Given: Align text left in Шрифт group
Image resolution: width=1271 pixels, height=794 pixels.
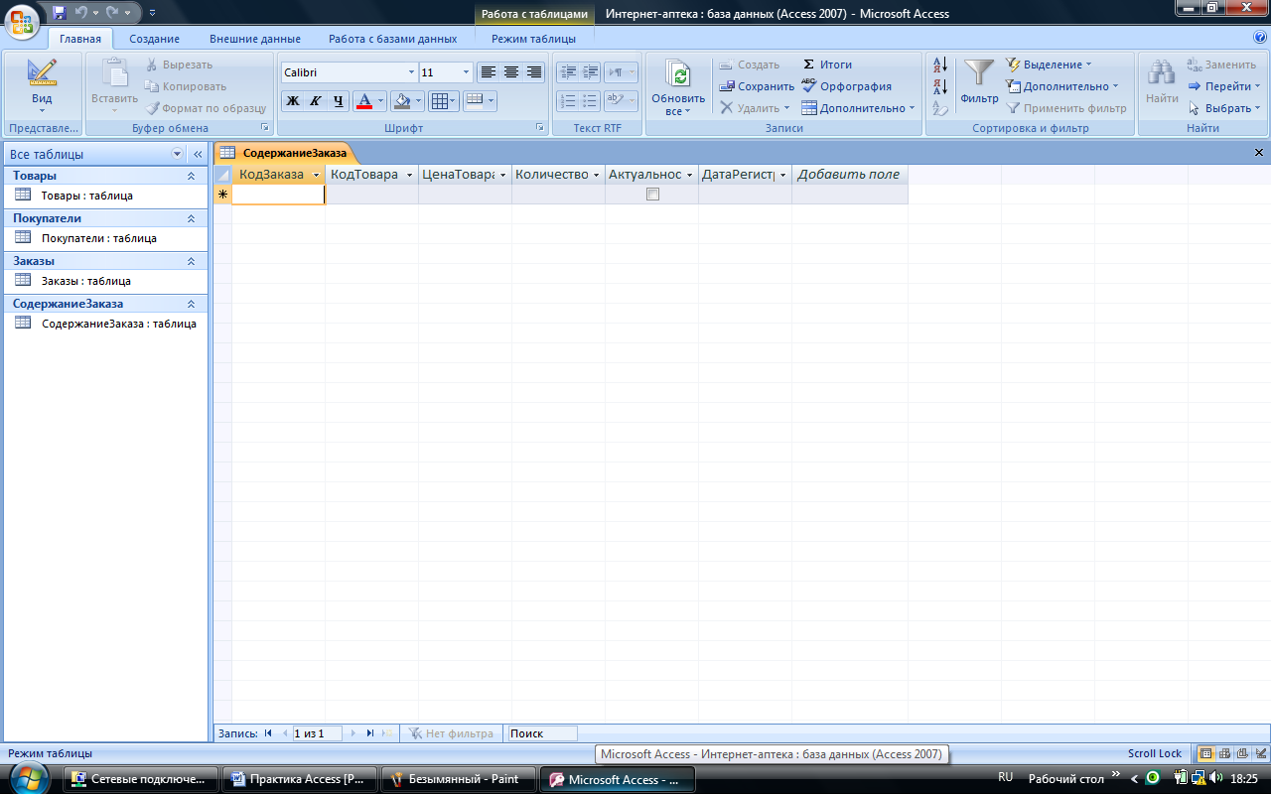Looking at the screenshot, I should [x=488, y=72].
